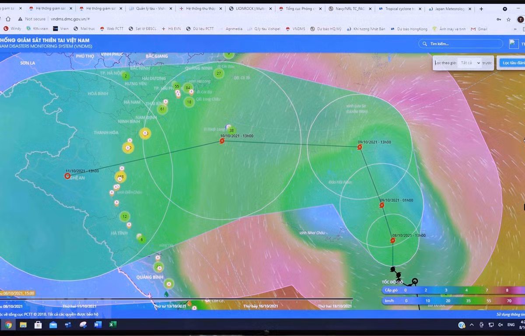This screenshot has height=336, width=525.
Task: Click the 'Lọc tàu' filter button
Action: 512,63
